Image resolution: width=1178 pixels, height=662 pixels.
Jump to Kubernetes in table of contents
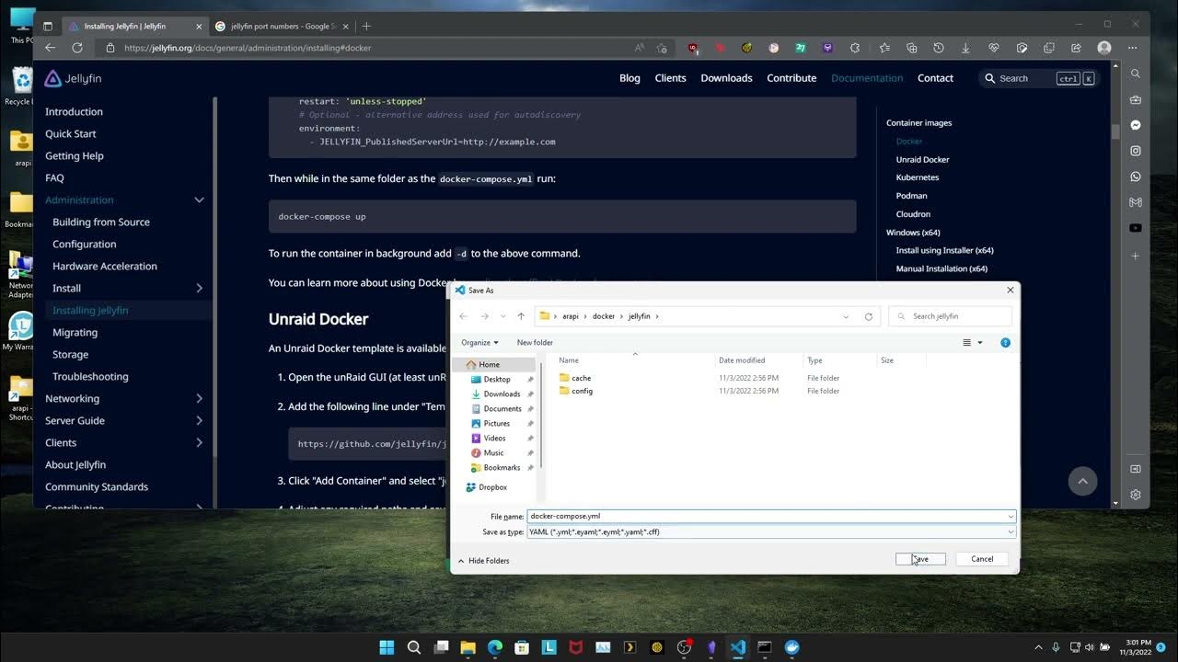[x=918, y=177]
